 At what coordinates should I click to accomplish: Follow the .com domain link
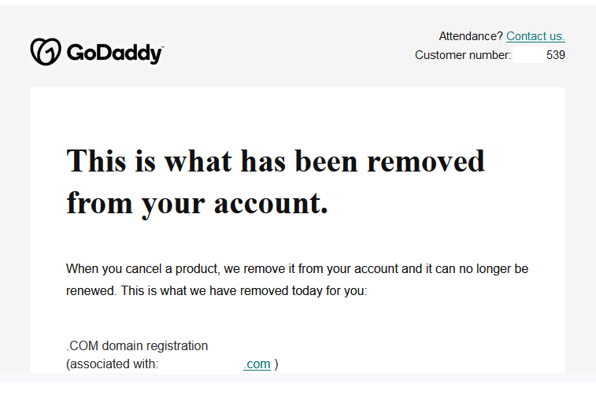pyautogui.click(x=257, y=364)
